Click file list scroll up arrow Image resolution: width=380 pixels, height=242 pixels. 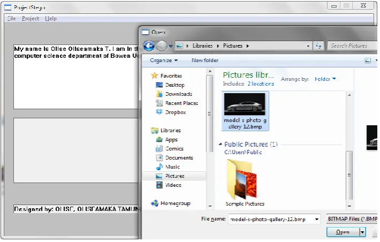click(x=349, y=95)
